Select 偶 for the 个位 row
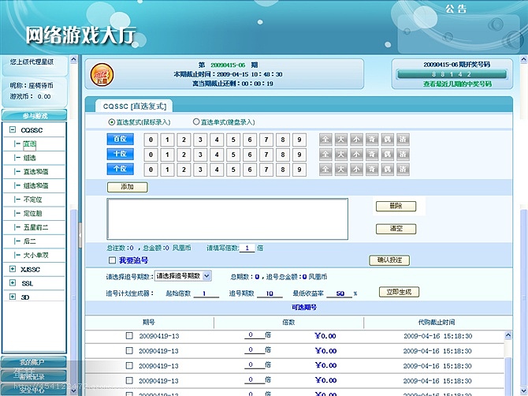 coord(387,170)
